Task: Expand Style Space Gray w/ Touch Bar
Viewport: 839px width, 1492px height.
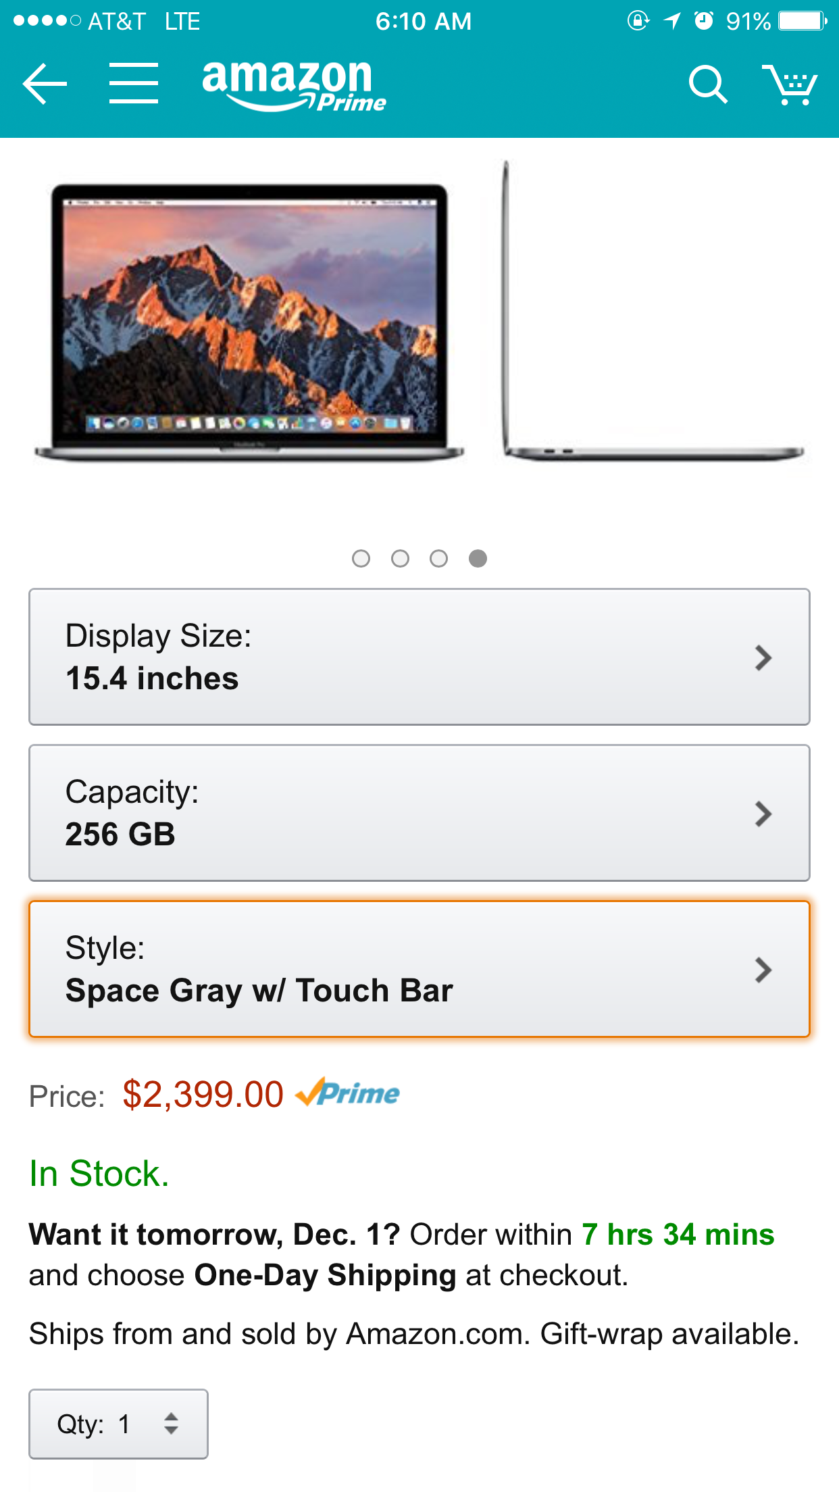Action: pos(419,969)
